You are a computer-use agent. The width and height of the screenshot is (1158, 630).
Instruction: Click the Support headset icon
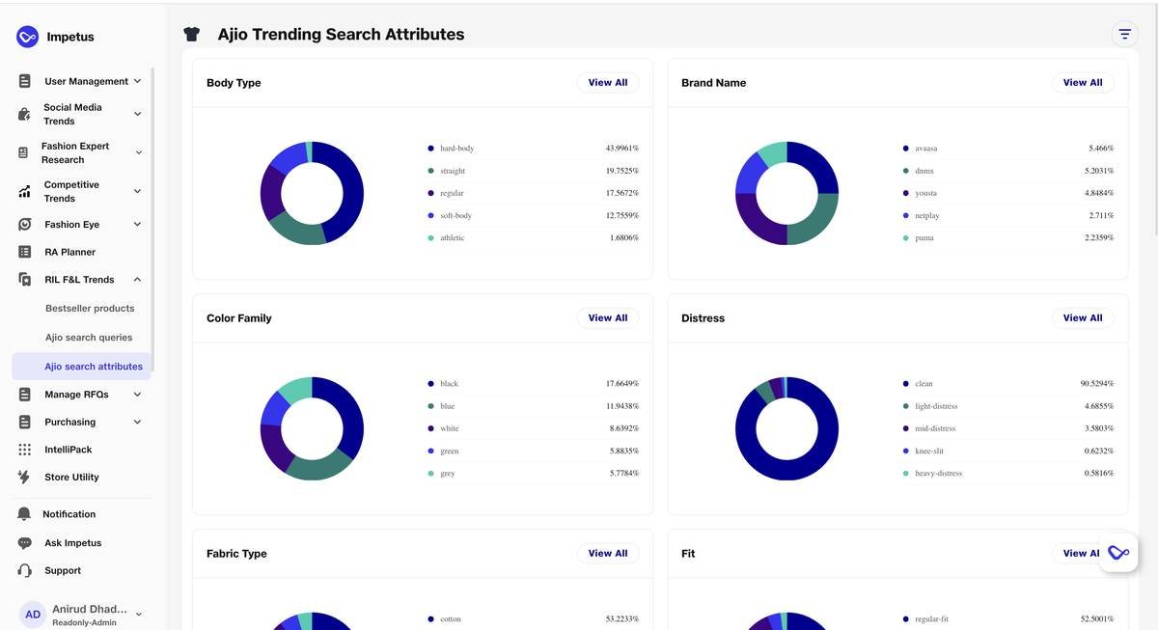click(25, 570)
